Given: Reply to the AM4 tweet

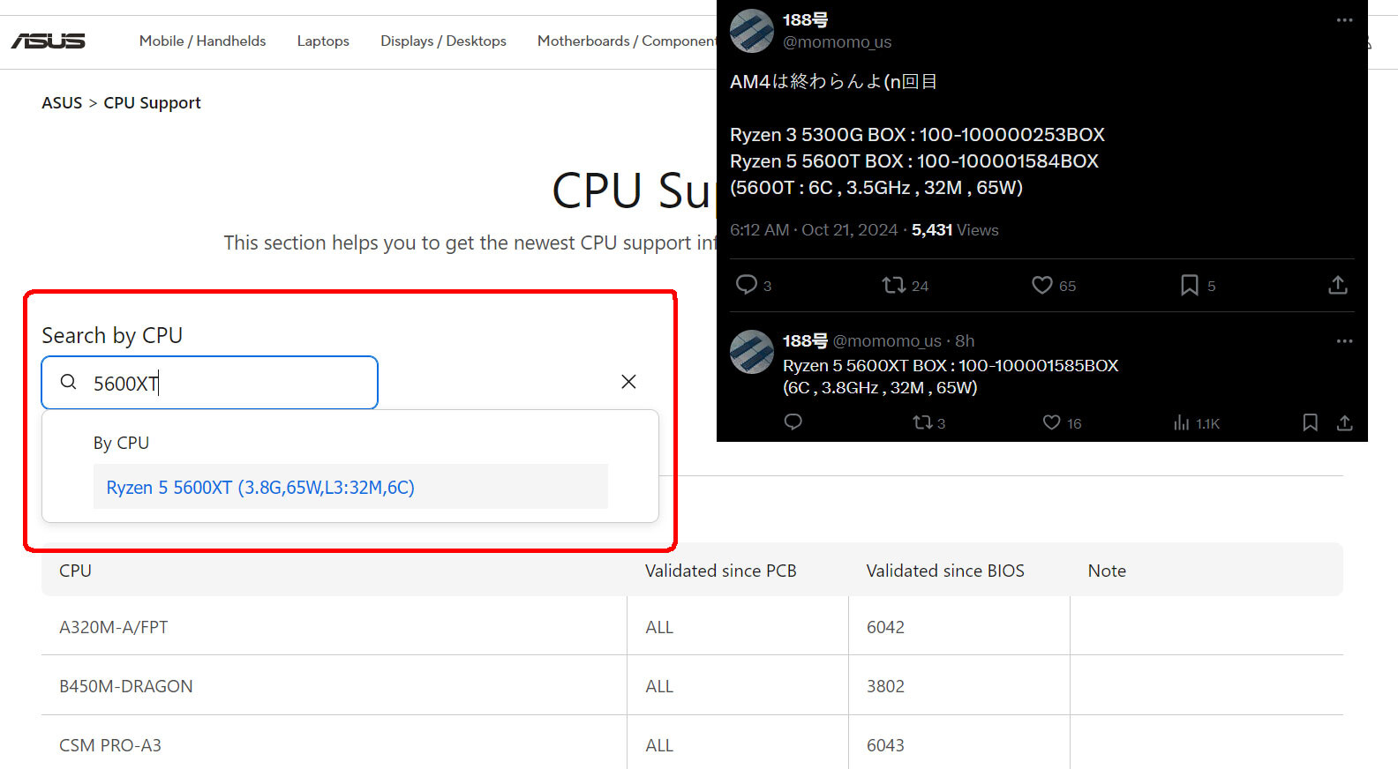Looking at the screenshot, I should pyautogui.click(x=747, y=284).
